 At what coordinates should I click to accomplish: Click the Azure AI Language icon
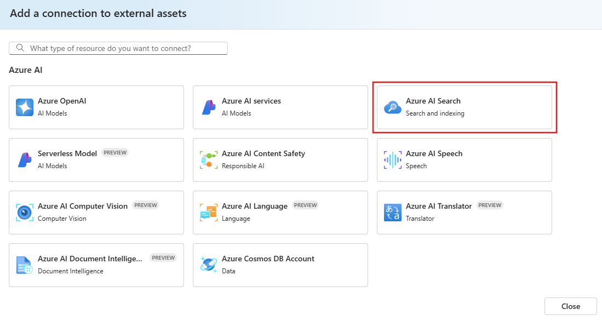(x=208, y=212)
